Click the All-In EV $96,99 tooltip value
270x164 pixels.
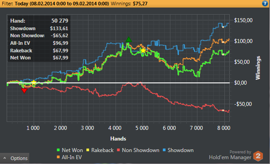[x=61, y=43]
